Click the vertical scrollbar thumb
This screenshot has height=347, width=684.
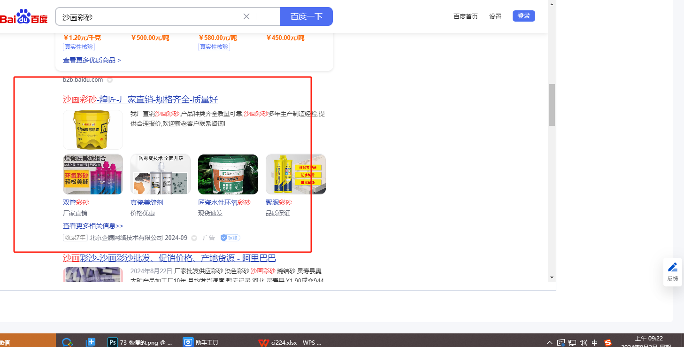[552, 105]
